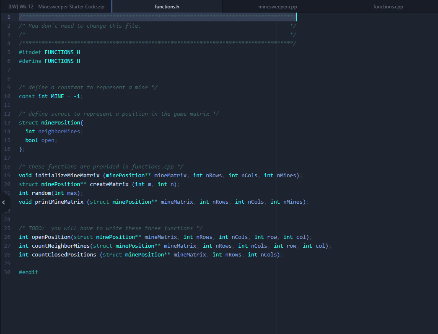
Task: Place cursor on neighborMines field
Action: coord(59,132)
